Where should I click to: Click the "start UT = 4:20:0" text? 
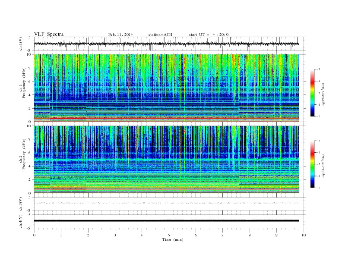pos(209,35)
